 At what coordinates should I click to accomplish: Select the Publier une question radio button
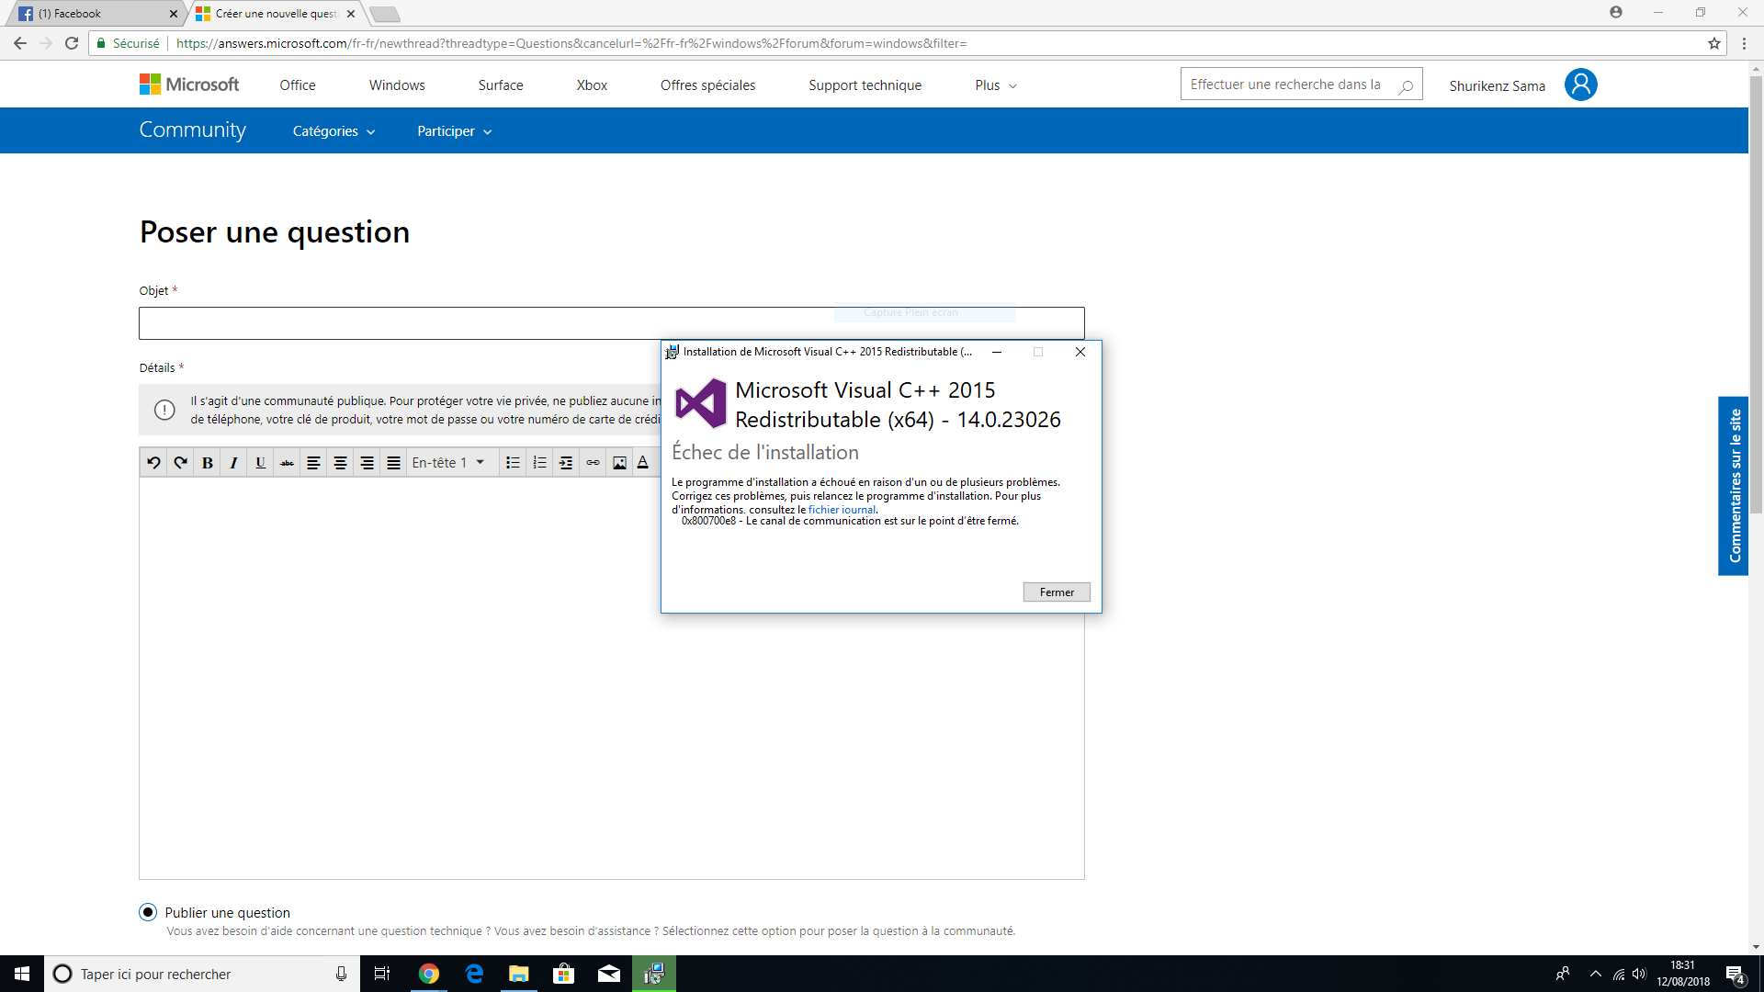(x=148, y=912)
